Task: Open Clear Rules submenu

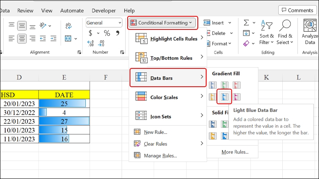Action: click(168, 144)
